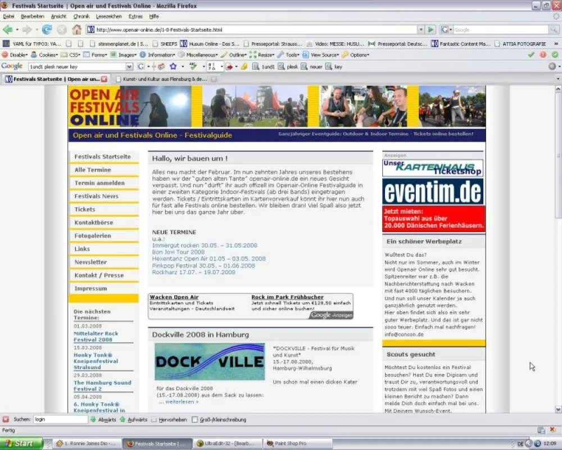This screenshot has height=450, width=562.
Task: Find the word '1und1' on the page
Action: 264,66
